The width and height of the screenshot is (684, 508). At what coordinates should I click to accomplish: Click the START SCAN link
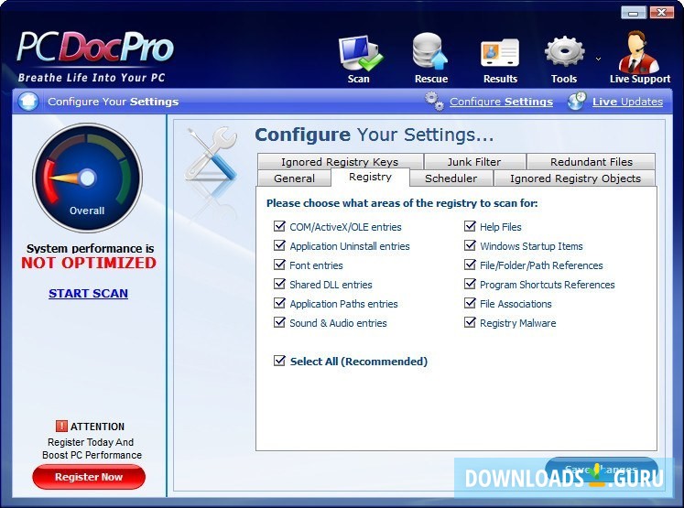[x=88, y=294]
